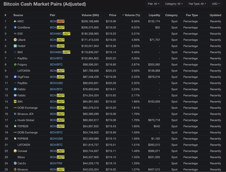Click the PayBito logo in row 11
Image resolution: width=226 pixels, height=172 pixels.
click(15, 83)
